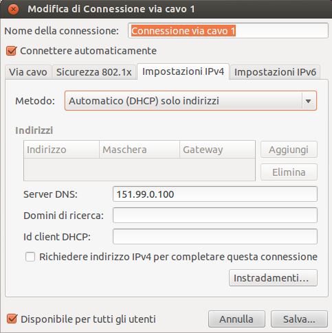Save the connection with Salva…

299,319
